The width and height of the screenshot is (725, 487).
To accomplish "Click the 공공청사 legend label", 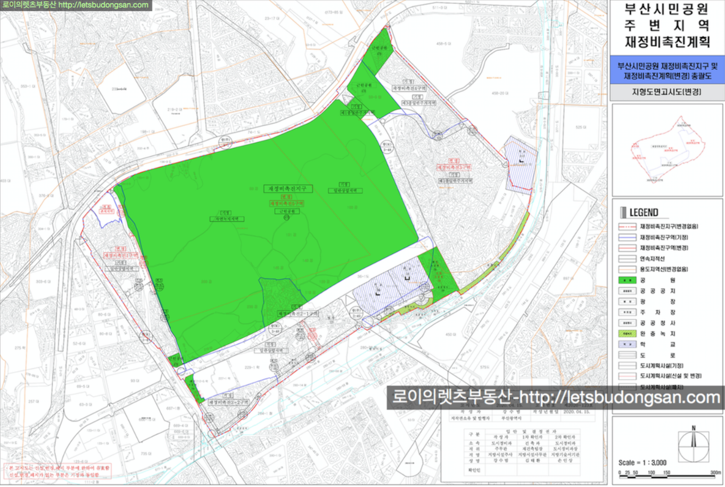I will (657, 323).
